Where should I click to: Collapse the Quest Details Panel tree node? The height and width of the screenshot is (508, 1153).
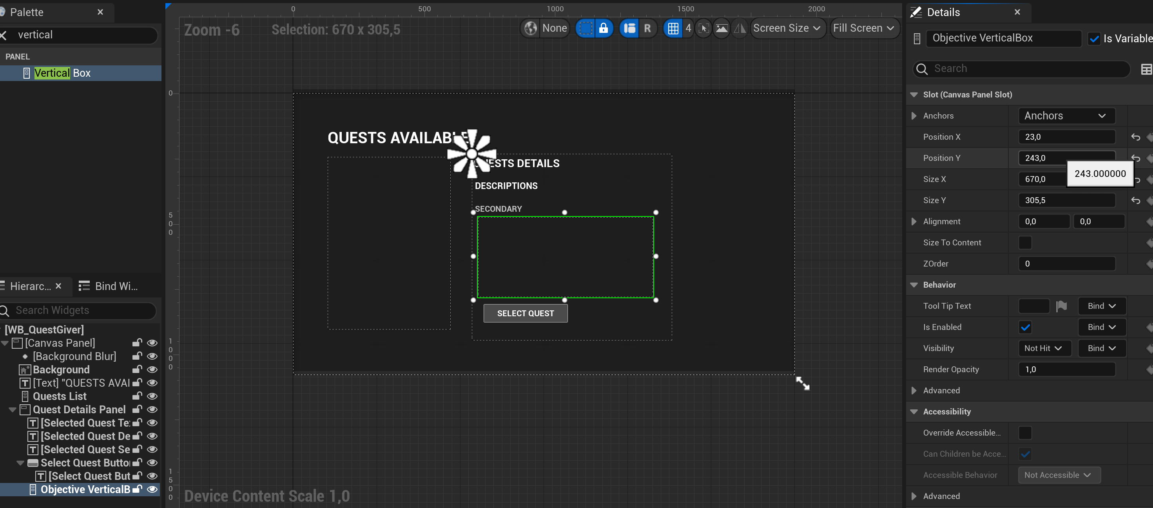(x=13, y=410)
